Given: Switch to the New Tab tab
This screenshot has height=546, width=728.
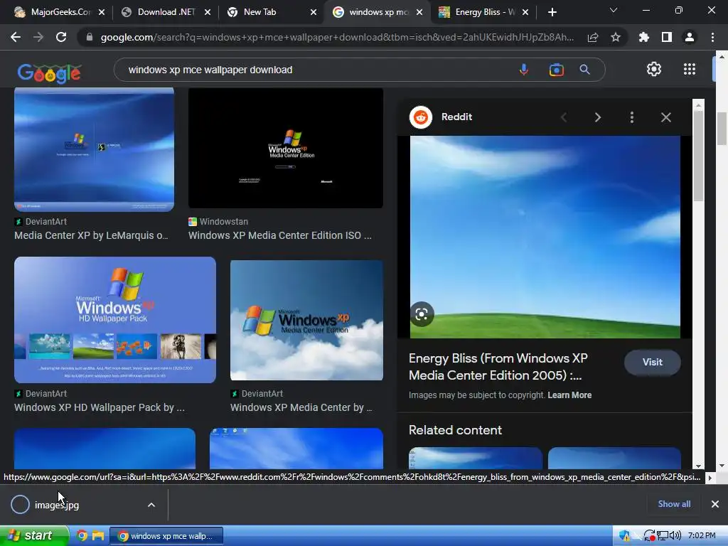Looking at the screenshot, I should [x=260, y=12].
